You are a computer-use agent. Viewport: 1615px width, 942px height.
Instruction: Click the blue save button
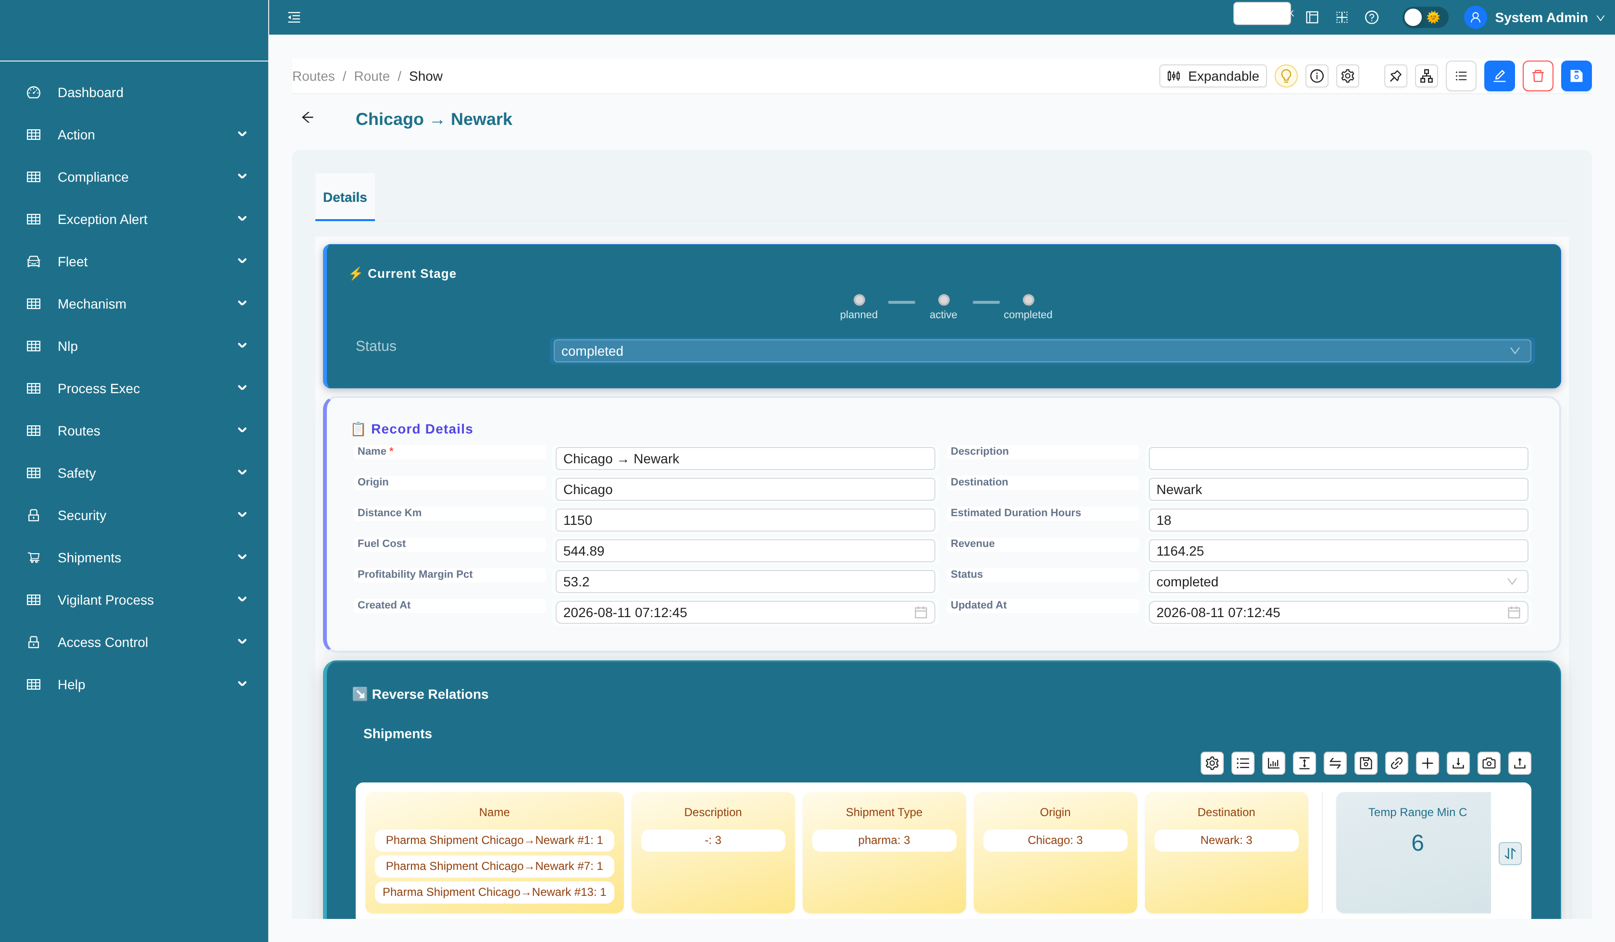tap(1577, 76)
